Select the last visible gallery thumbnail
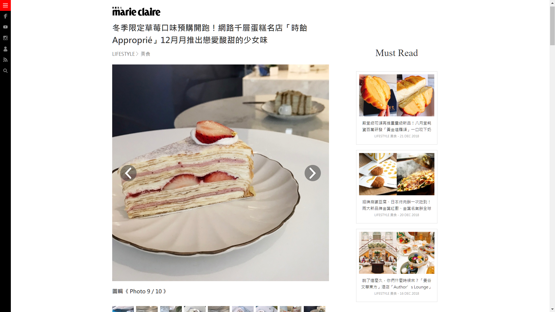 (x=315, y=309)
